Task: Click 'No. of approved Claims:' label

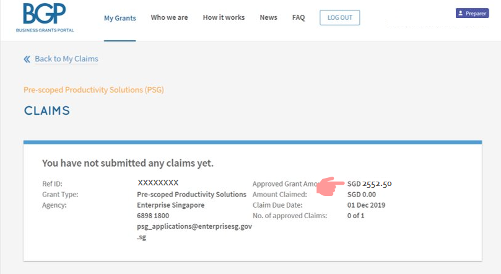Action: pos(290,216)
